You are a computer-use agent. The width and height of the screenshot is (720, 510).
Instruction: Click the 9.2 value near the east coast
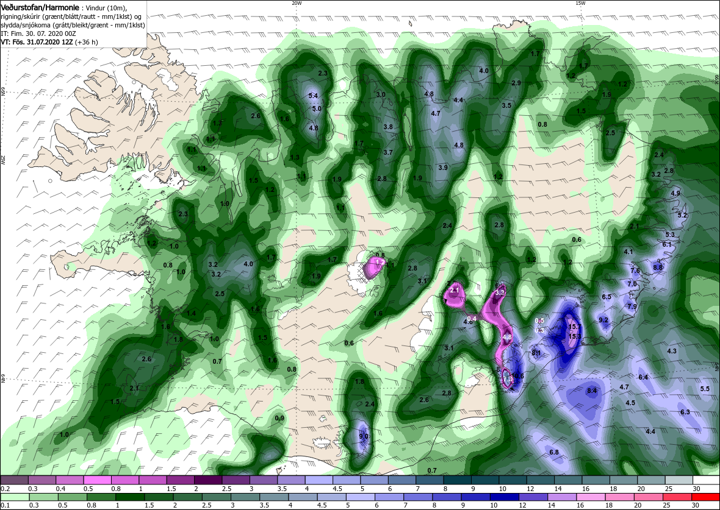(604, 320)
